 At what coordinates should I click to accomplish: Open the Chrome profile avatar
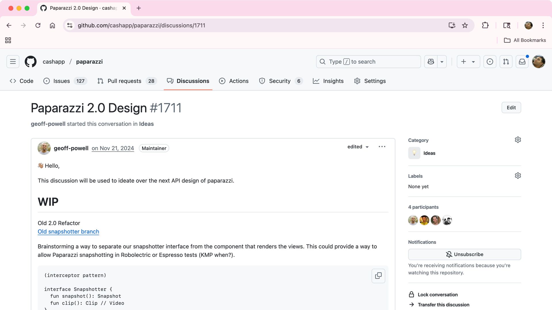(x=528, y=25)
